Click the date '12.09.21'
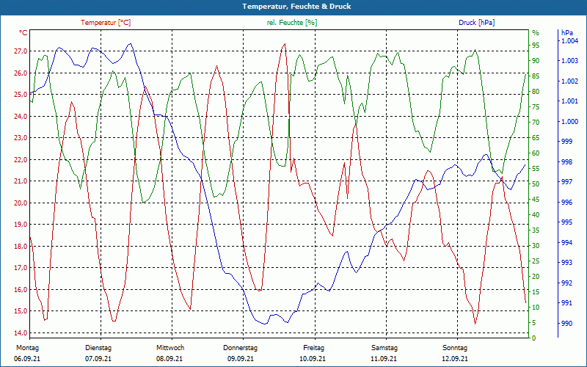This screenshot has width=587, height=367. tap(455, 359)
